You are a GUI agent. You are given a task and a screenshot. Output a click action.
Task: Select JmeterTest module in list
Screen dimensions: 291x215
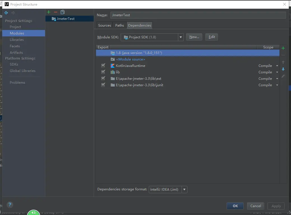(x=69, y=19)
